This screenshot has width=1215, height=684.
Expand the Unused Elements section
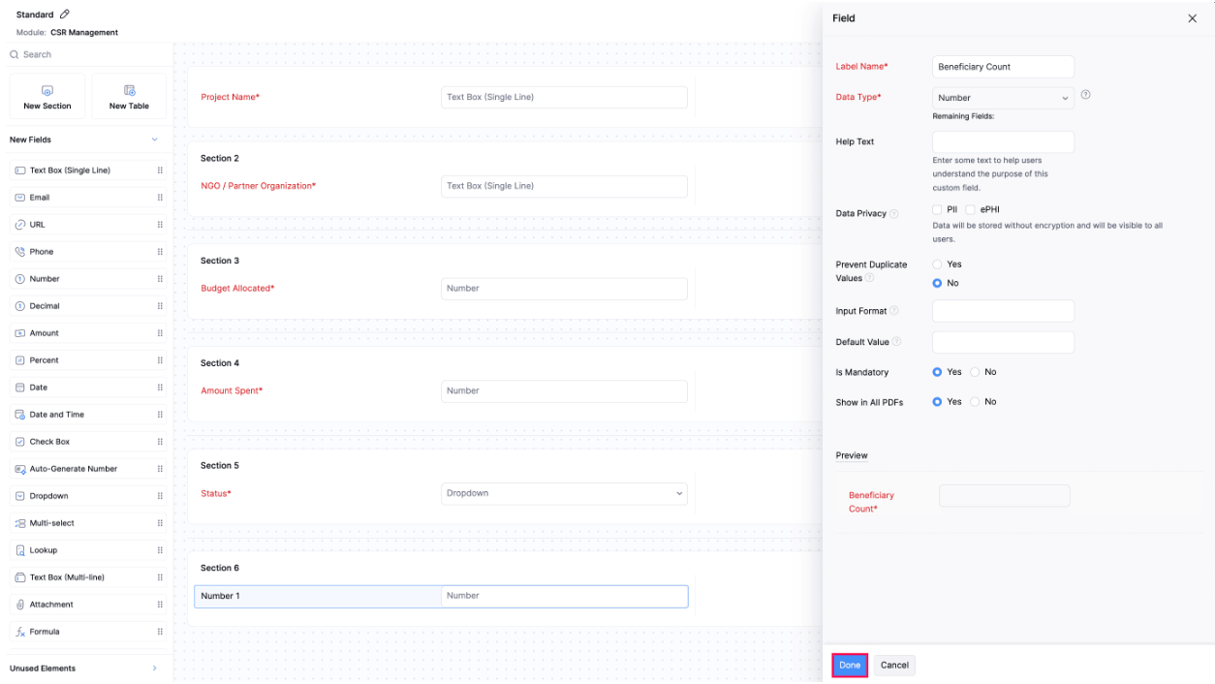pyautogui.click(x=153, y=668)
